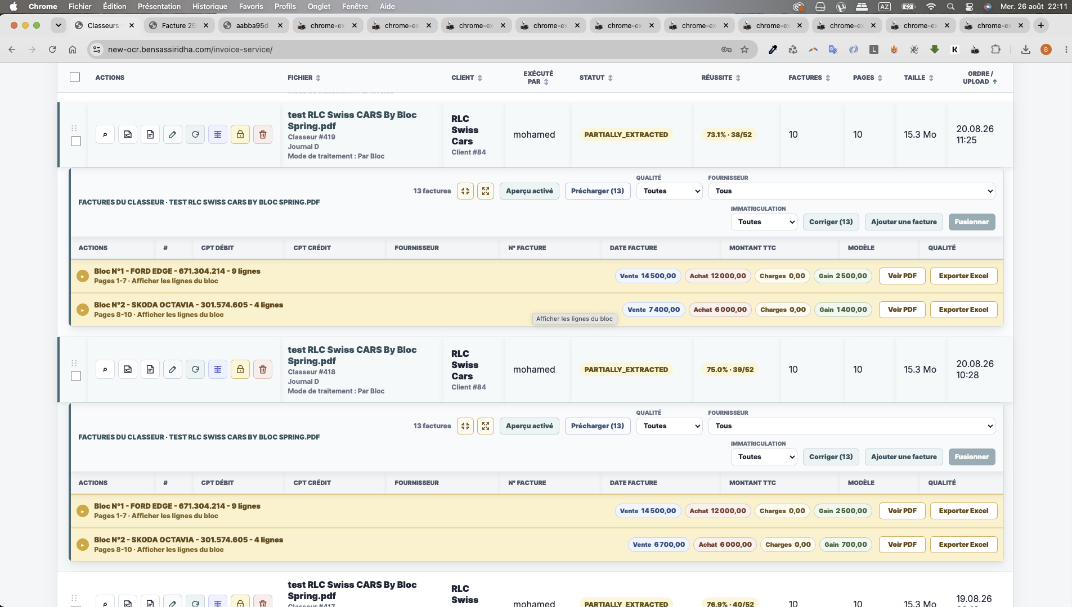The image size is (1072, 607).
Task: Sort the table by the Réussite column
Action: (721, 78)
